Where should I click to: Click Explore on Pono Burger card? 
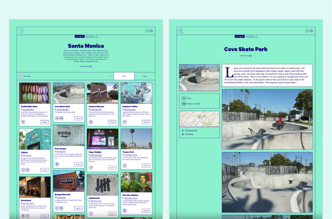tap(78, 164)
